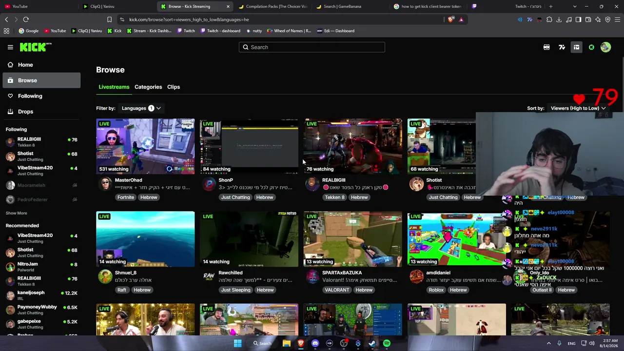Click the browser address bar URL
The width and height of the screenshot is (624, 351).
click(189, 19)
